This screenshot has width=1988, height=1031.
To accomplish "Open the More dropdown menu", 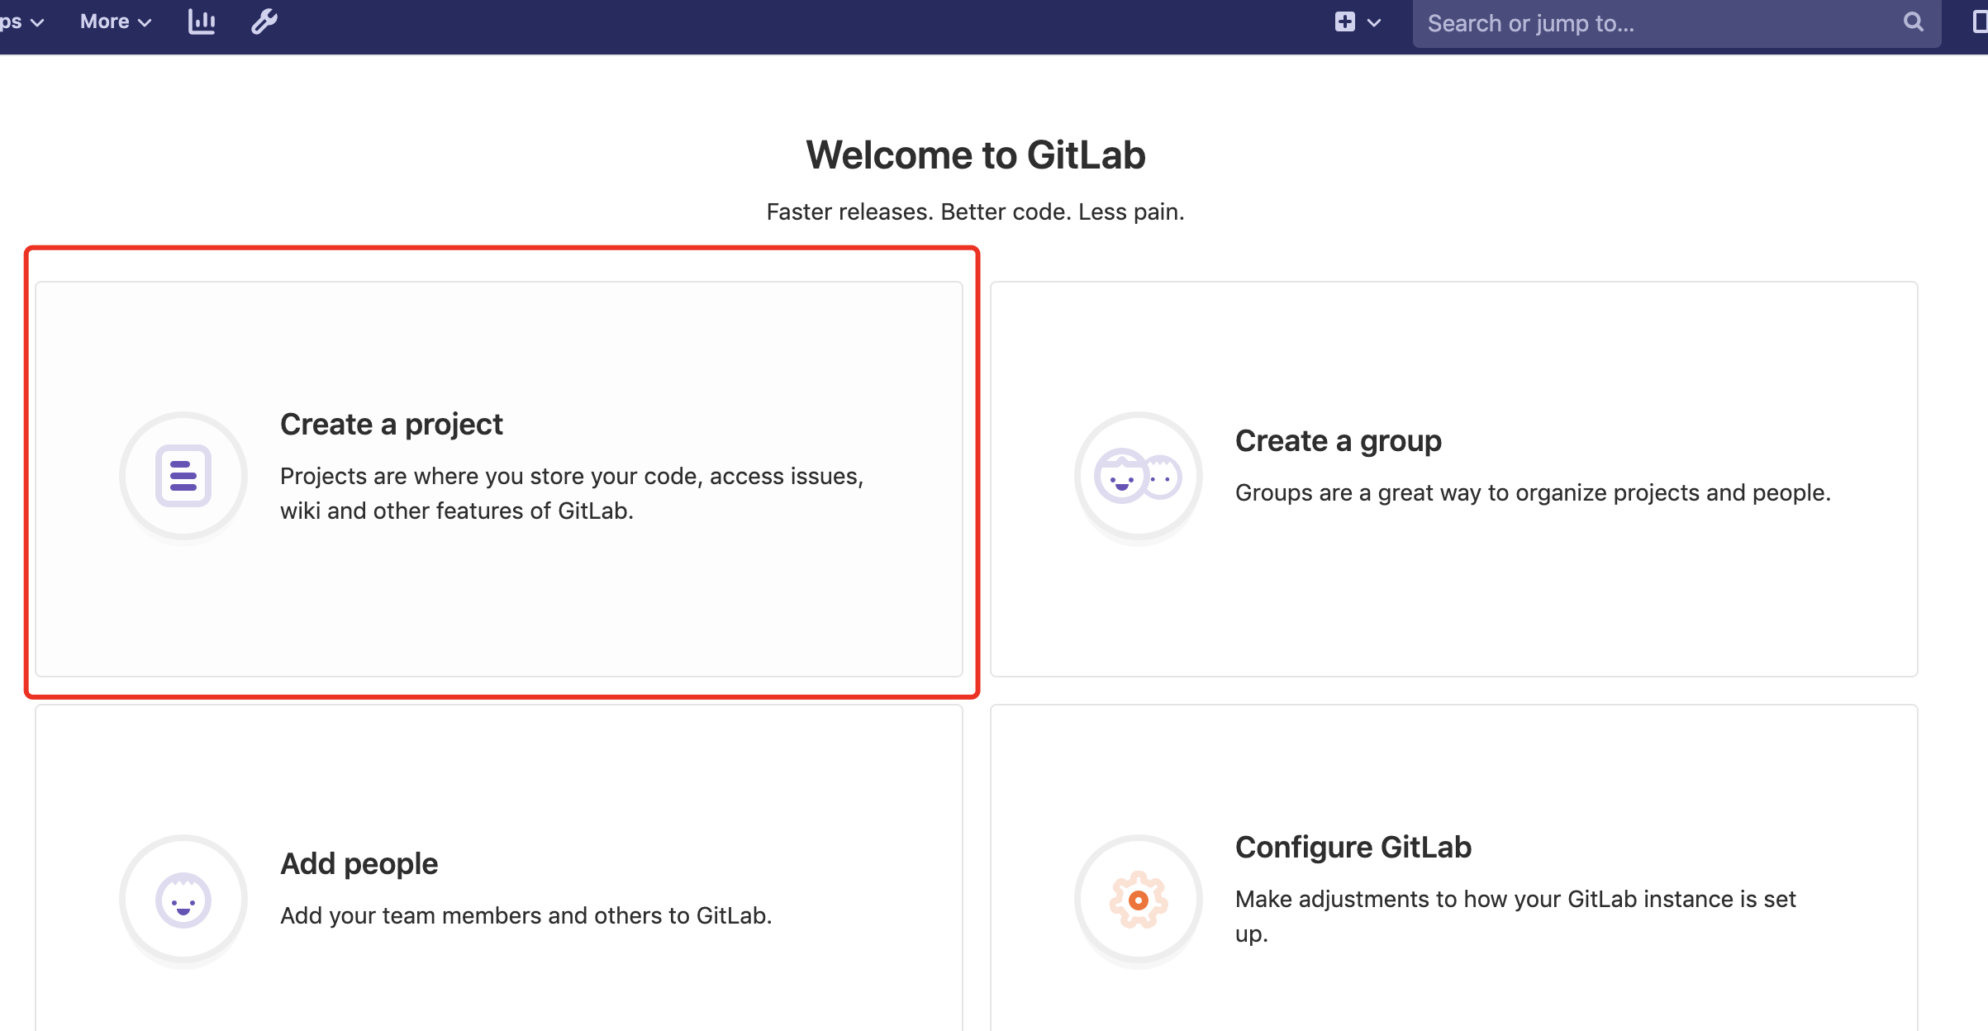I will [x=116, y=22].
